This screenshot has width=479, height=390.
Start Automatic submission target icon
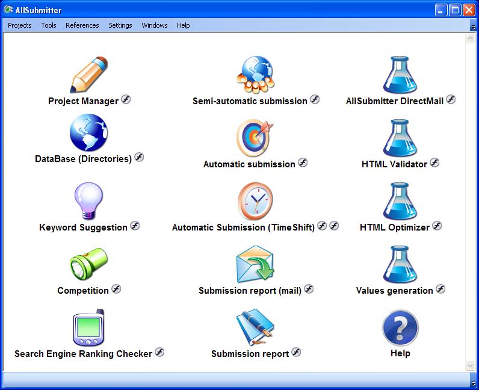click(255, 138)
